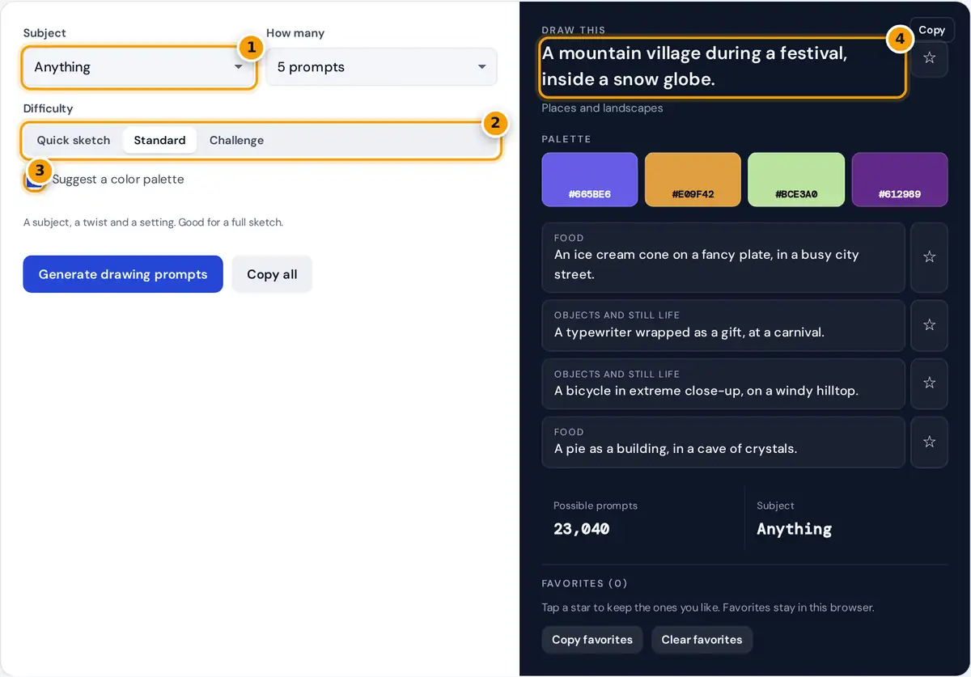
Task: Pick the #612989 purple palette swatch
Action: click(900, 180)
